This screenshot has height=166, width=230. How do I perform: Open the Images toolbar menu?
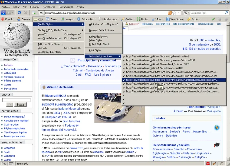point(68,19)
